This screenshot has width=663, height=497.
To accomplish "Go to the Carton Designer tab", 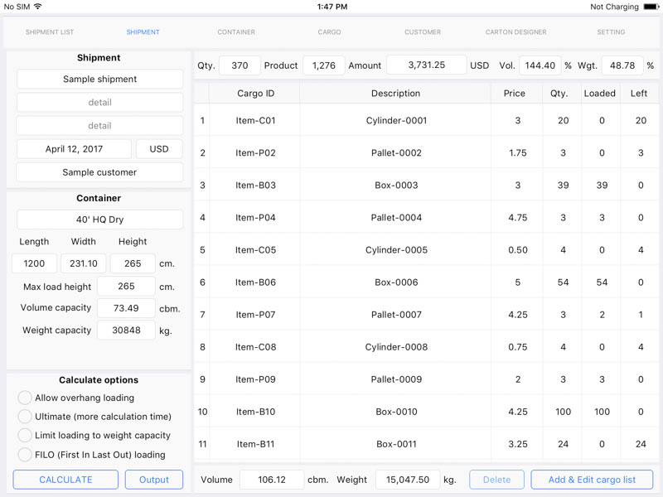I will pyautogui.click(x=515, y=32).
